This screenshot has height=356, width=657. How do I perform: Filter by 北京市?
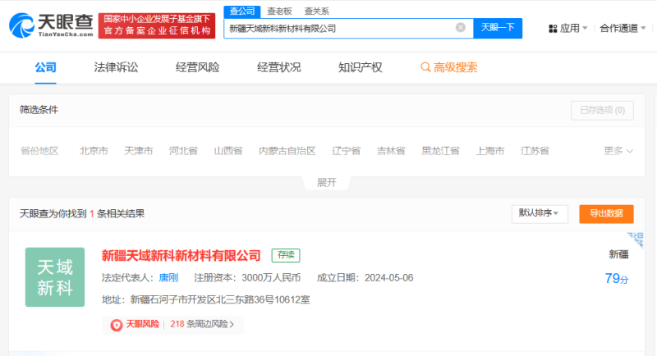click(x=94, y=151)
